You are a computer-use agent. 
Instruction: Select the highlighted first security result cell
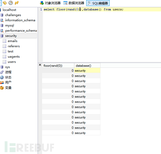tap(87, 71)
